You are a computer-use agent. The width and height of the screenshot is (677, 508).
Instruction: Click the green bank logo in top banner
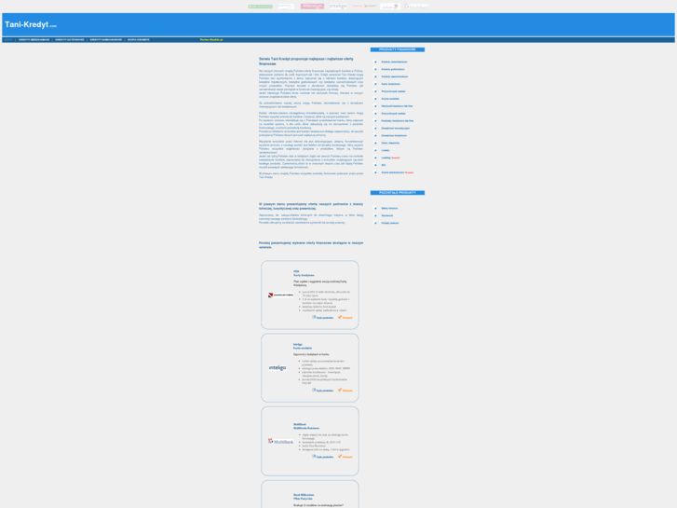(261, 7)
